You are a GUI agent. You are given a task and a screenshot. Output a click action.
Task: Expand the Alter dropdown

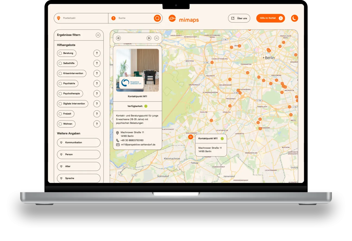(79, 166)
